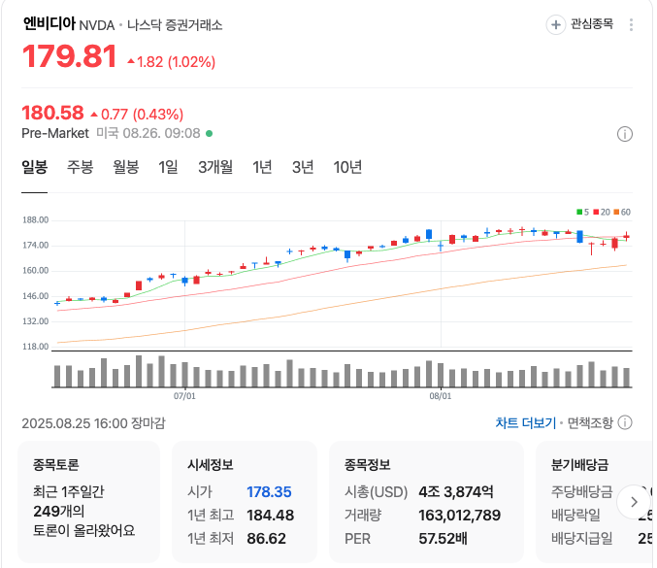Viewport: 657px width, 568px height.
Task: Click the 시총 value 4조 3,874억
Action: [456, 491]
